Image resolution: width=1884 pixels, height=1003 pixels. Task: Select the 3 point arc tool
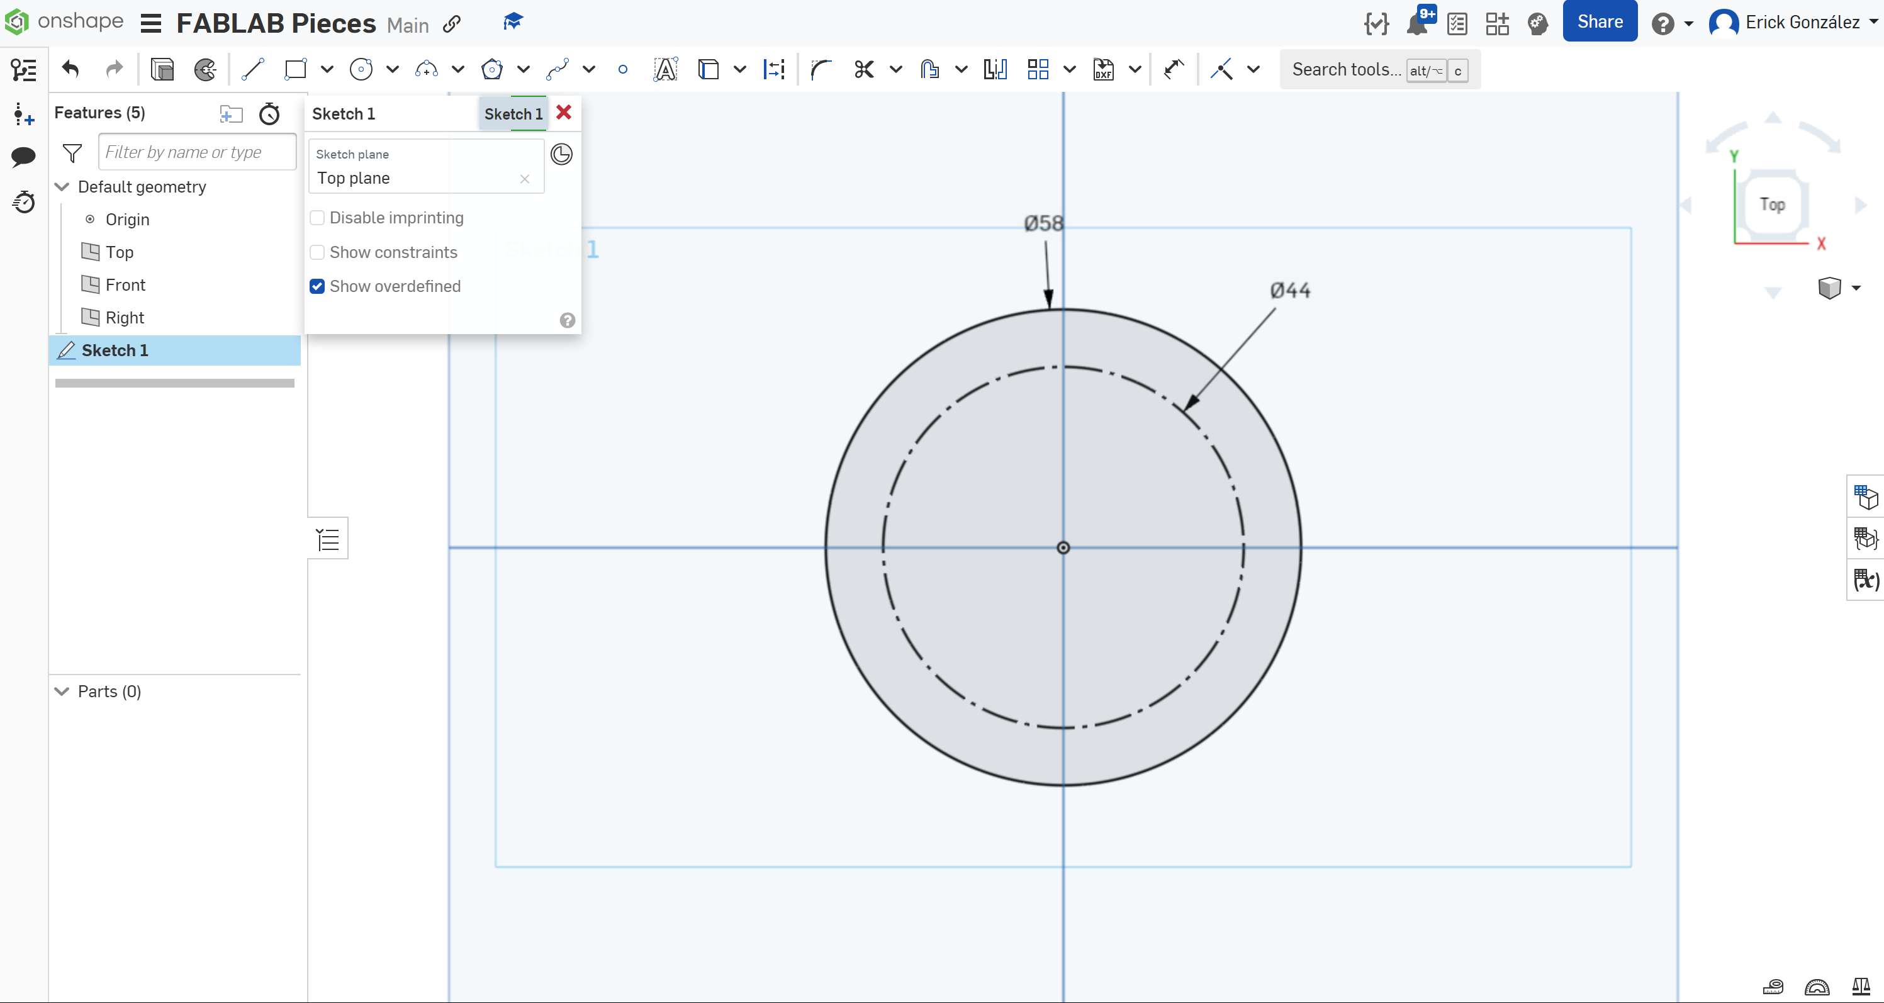pyautogui.click(x=427, y=69)
